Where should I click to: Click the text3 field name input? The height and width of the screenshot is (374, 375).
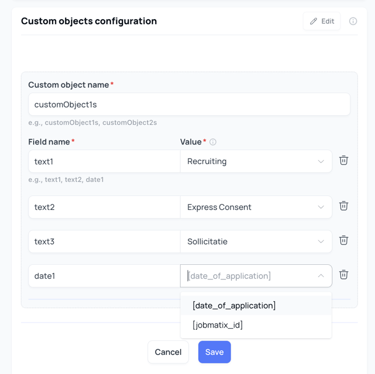tap(104, 242)
